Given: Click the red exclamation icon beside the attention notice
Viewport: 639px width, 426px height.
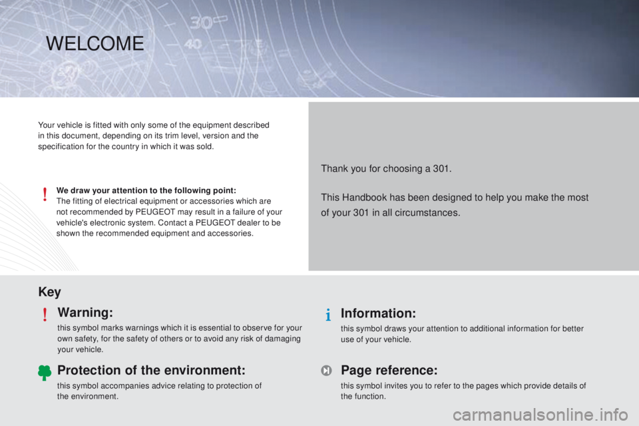Looking at the screenshot, I should pyautogui.click(x=45, y=194).
